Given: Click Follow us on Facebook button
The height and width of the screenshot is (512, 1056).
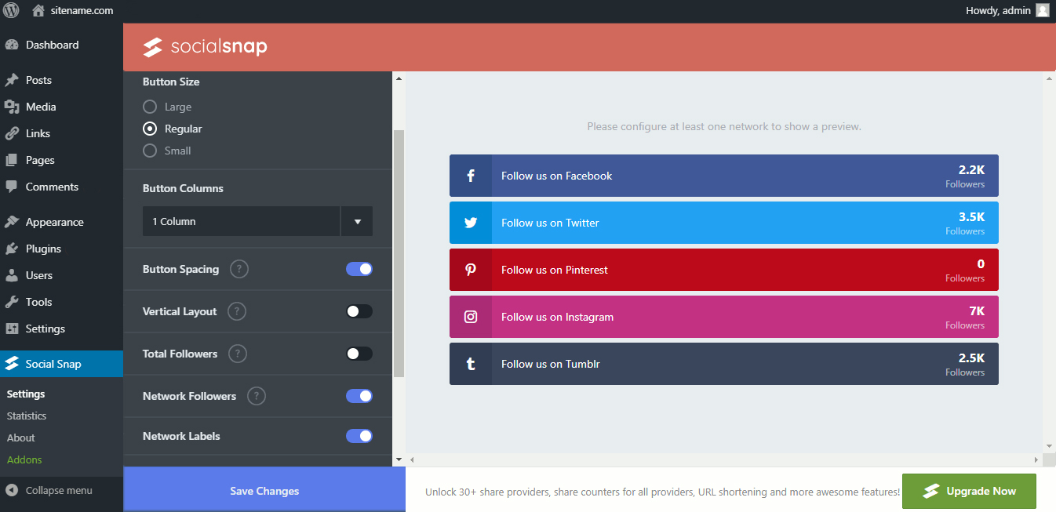Looking at the screenshot, I should pyautogui.click(x=724, y=176).
